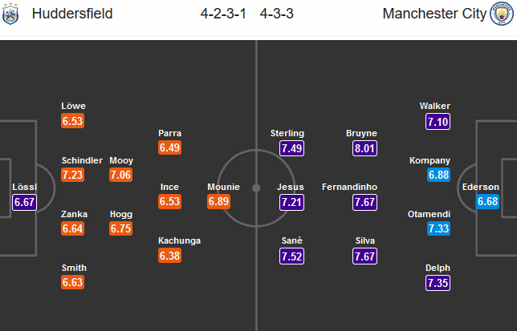517x331 pixels.
Task: Open the Manchester City team name link
Action: (434, 14)
